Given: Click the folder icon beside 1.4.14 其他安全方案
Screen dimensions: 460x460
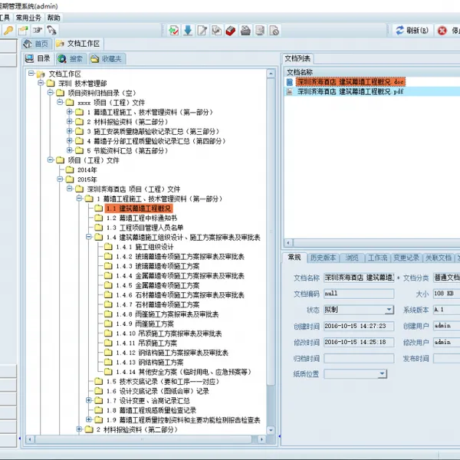Looking at the screenshot, I should [x=108, y=372].
